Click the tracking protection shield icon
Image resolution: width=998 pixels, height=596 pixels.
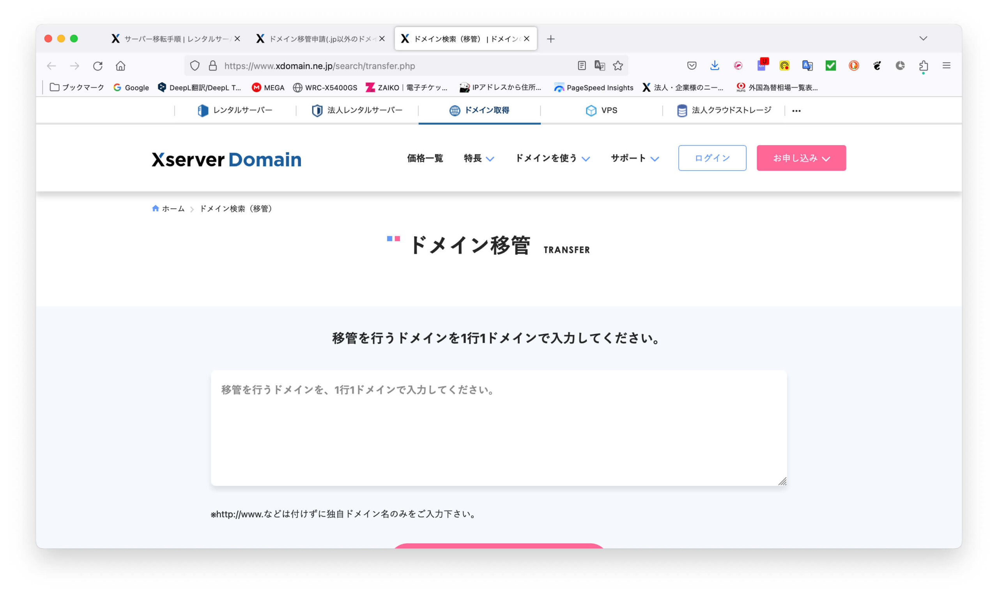point(195,66)
